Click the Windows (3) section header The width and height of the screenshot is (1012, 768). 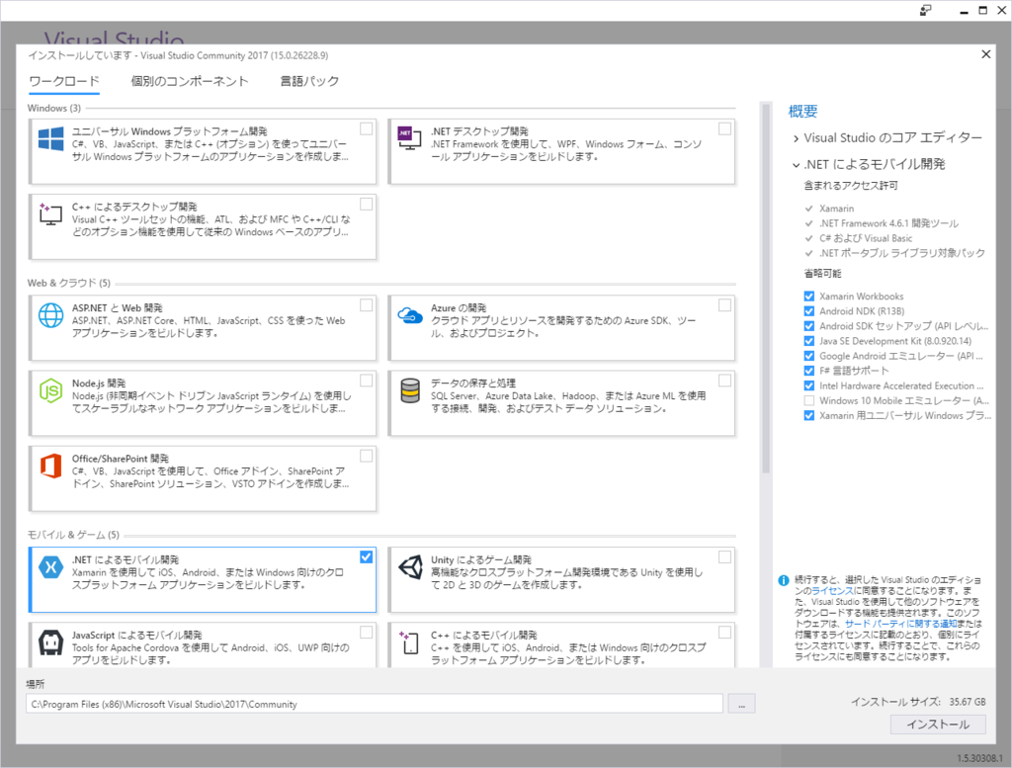click(54, 109)
